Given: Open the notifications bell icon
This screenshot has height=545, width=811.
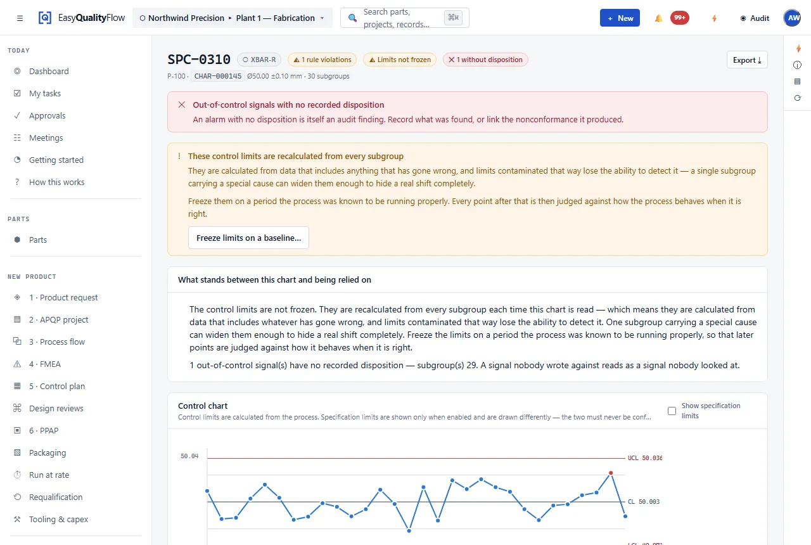Looking at the screenshot, I should pyautogui.click(x=658, y=18).
